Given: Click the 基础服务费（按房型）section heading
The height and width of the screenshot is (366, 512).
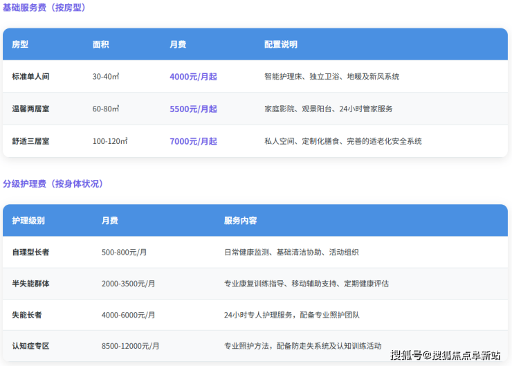Looking at the screenshot, I should (45, 8).
